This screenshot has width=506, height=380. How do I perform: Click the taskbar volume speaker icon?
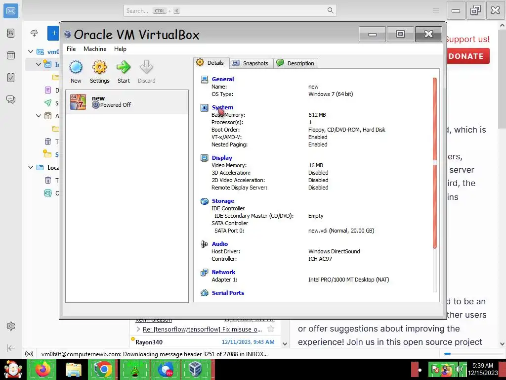pyautogui.click(x=458, y=369)
